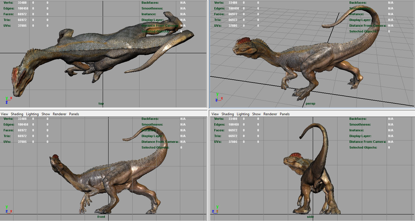Click the 'side' camera name label
Image resolution: width=415 pixels, height=221 pixels.
coord(310,217)
